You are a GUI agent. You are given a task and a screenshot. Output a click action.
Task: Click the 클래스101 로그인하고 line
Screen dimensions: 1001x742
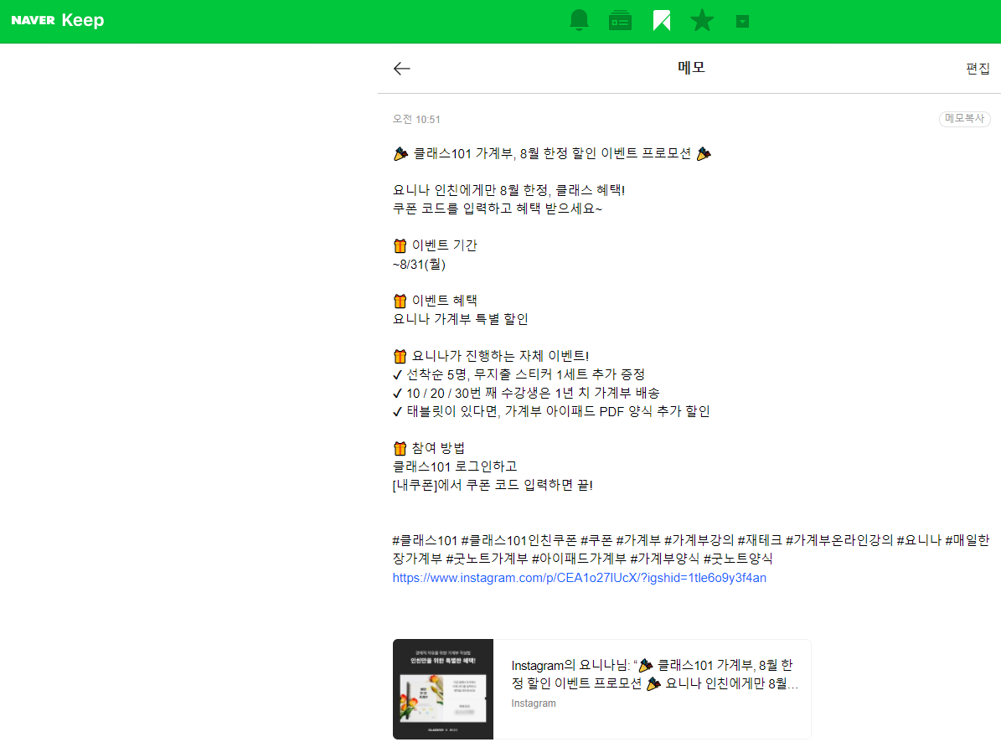coord(455,466)
